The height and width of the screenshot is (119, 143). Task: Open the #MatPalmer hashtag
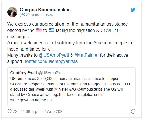pos(87,55)
